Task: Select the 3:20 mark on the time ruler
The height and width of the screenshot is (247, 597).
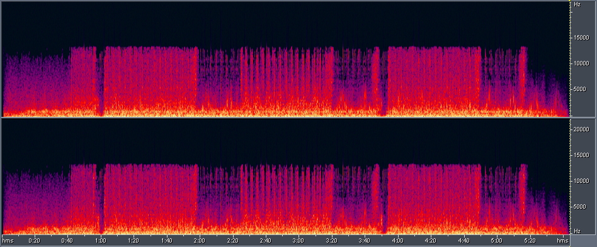Action: (332, 241)
